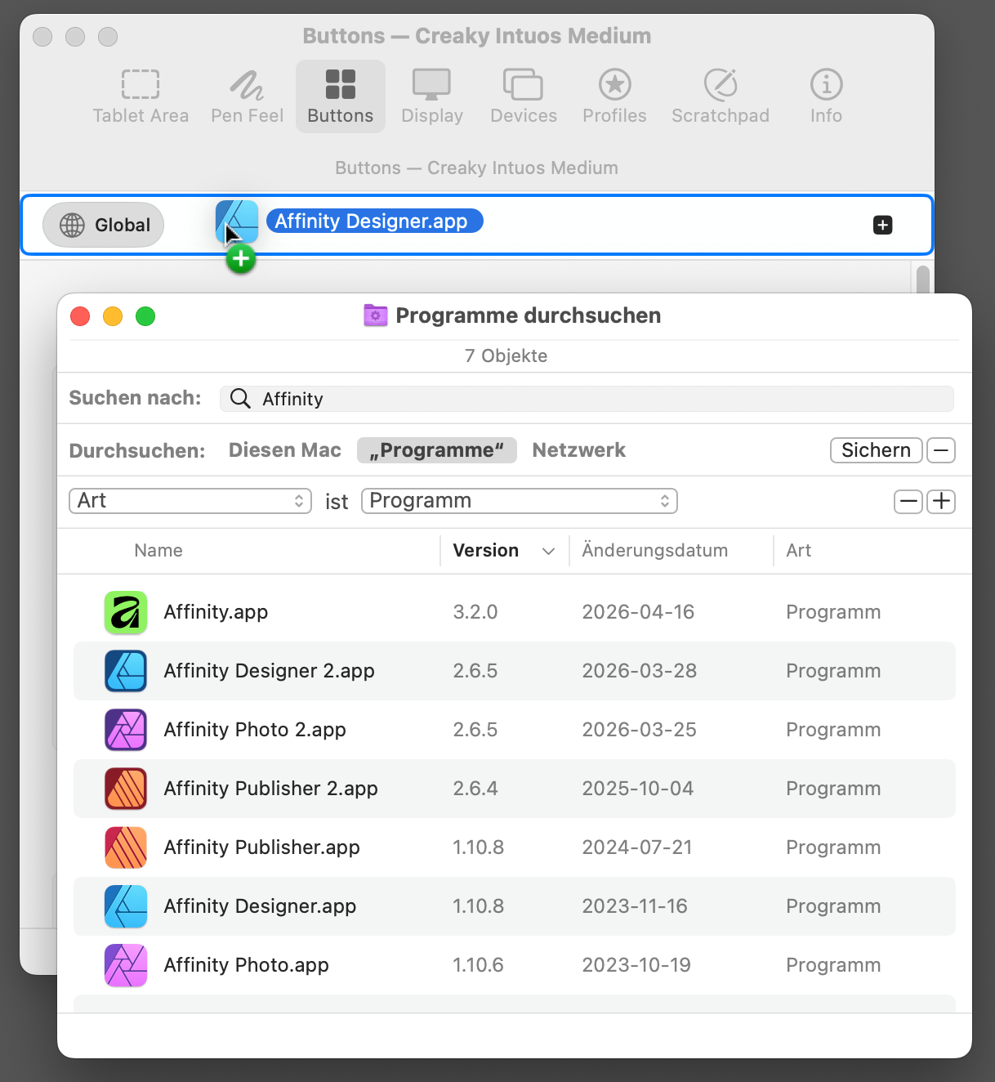This screenshot has width=995, height=1082.
Task: Click the 7 Objekte status text
Action: click(506, 356)
